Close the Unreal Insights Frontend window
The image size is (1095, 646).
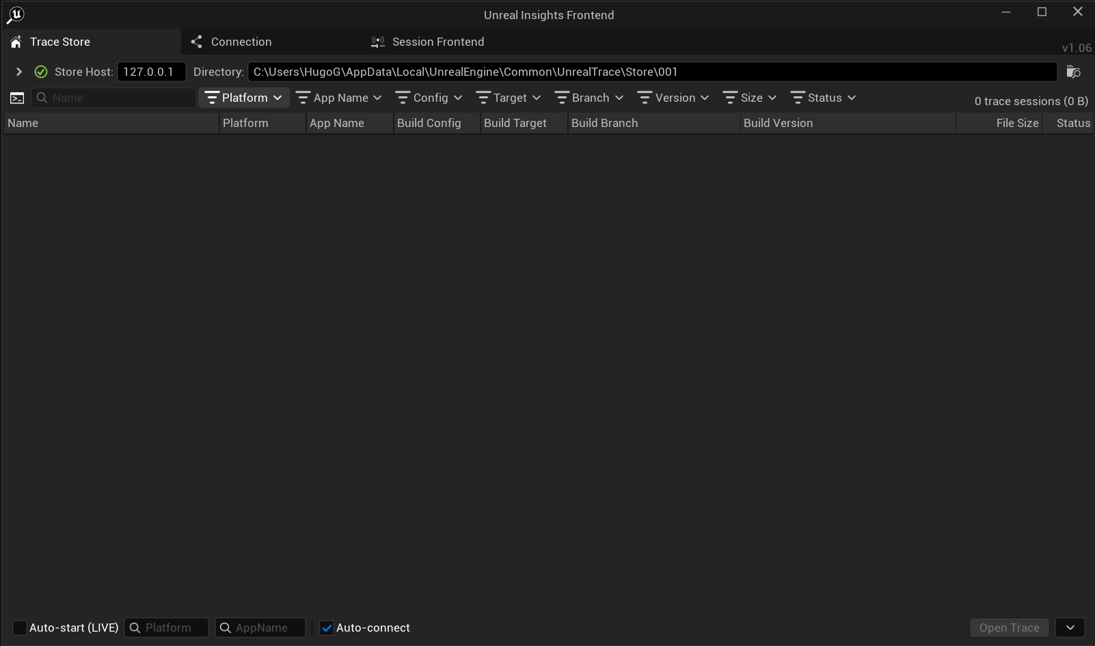(1078, 12)
